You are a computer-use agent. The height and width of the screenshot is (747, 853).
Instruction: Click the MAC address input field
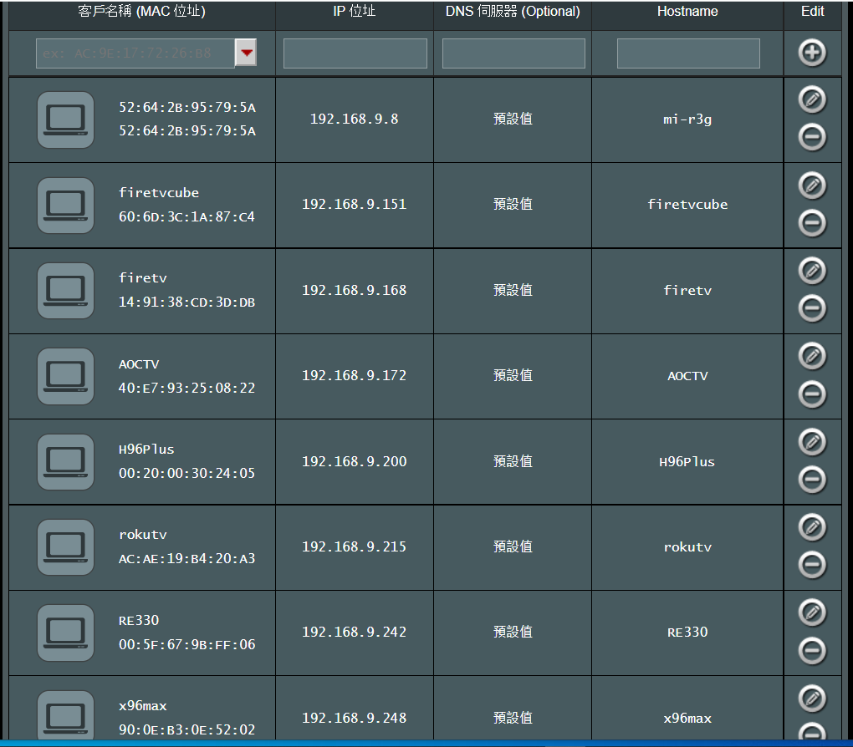pos(135,53)
